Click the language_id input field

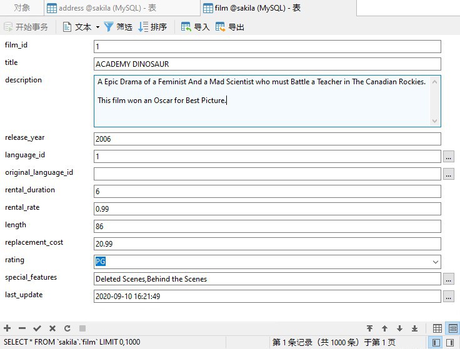(x=267, y=157)
